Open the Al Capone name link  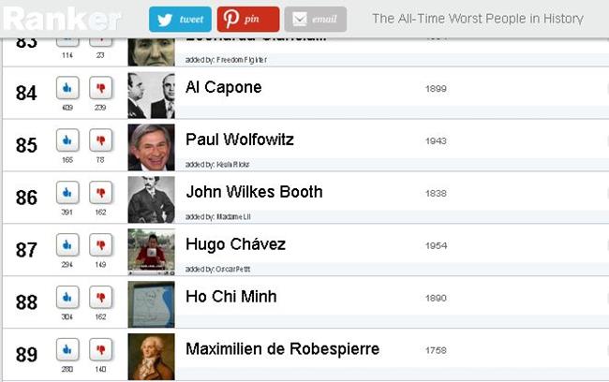click(224, 87)
